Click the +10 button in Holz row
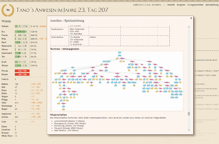The image size is (219, 144). pyautogui.click(x=41, y=39)
